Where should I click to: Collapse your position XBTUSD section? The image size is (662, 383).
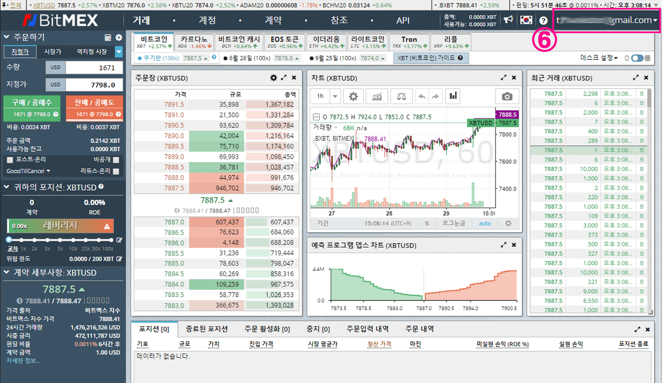coord(6,187)
